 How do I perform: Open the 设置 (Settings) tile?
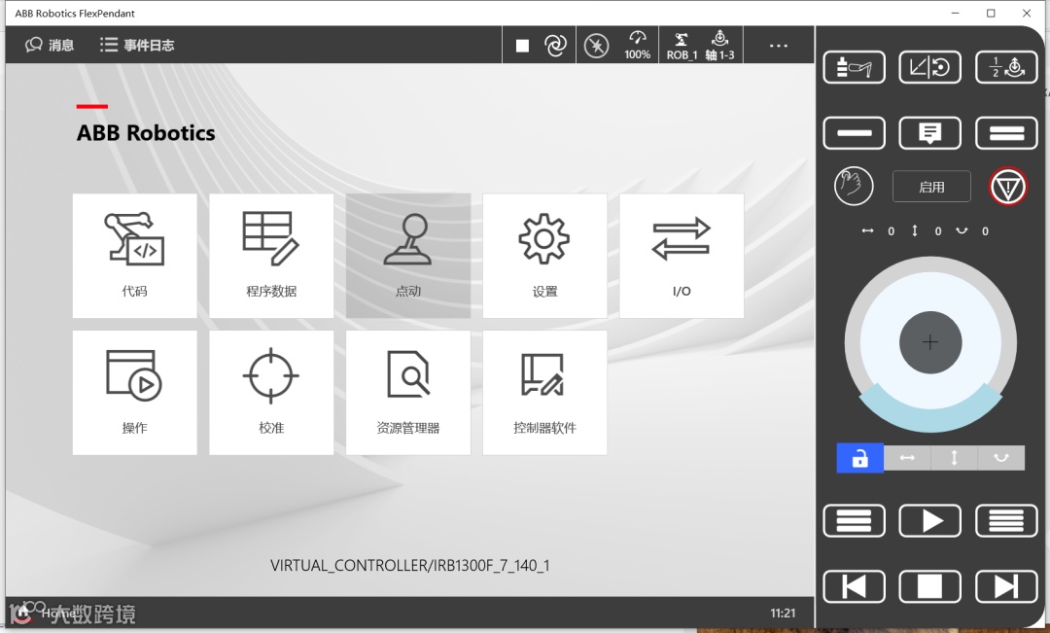point(544,256)
